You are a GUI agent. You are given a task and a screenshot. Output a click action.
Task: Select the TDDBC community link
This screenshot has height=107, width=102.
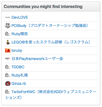pyautogui.click(x=18, y=67)
